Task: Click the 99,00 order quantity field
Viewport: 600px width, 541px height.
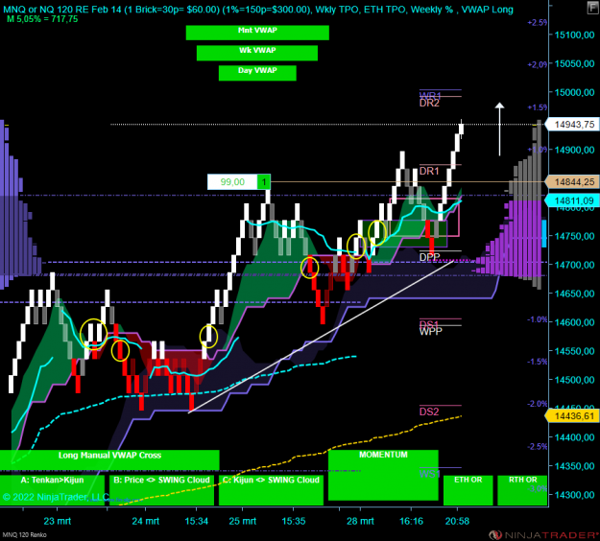Action: tap(232, 182)
